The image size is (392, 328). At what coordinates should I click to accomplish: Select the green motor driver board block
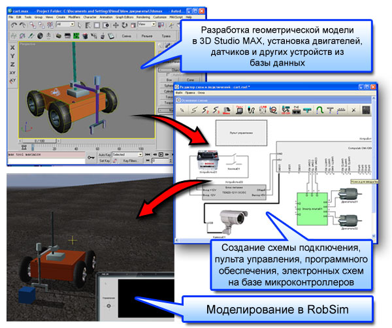pos(312,209)
